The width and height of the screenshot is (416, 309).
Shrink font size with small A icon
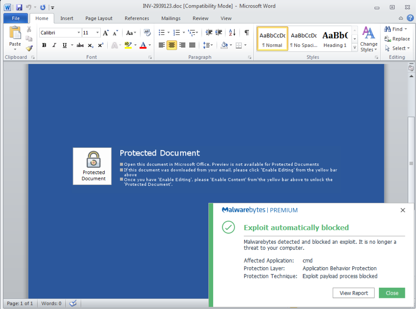point(115,33)
